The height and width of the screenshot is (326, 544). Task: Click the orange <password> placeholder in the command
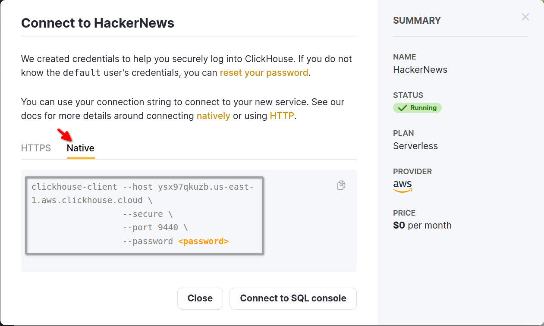[x=203, y=241]
